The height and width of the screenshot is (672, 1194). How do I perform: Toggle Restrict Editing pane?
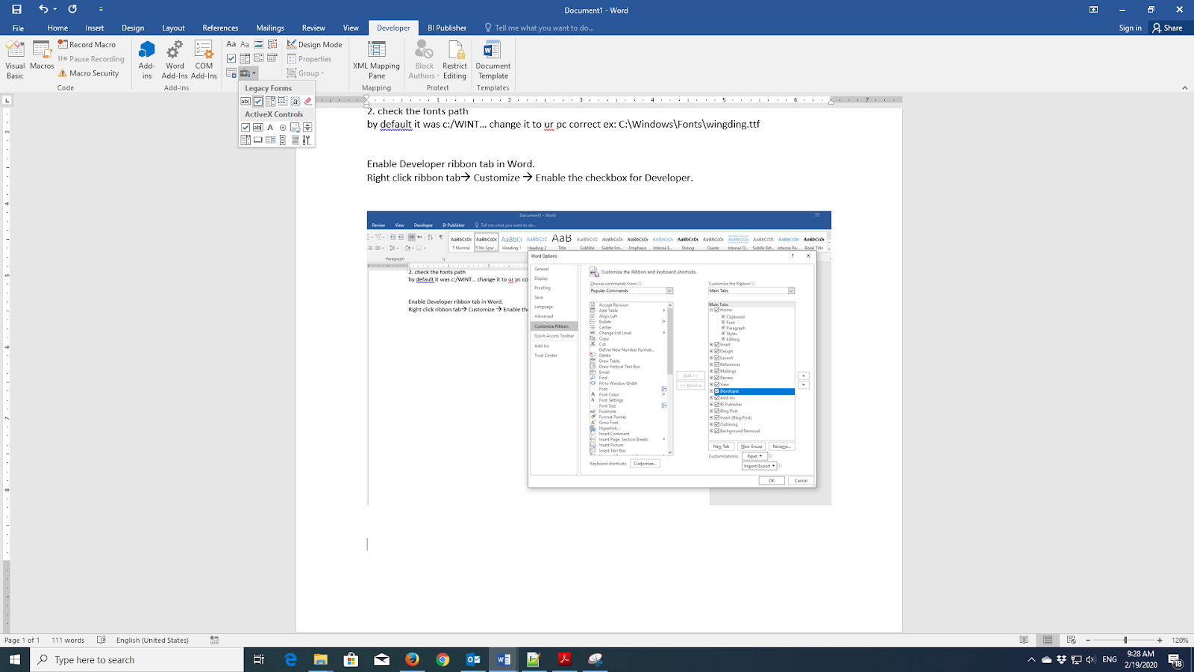454,60
